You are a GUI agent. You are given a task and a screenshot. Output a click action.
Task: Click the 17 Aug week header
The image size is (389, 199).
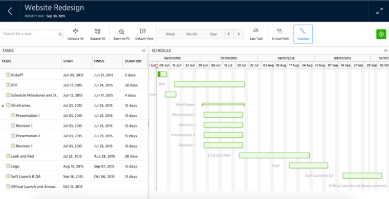[x=294, y=65]
